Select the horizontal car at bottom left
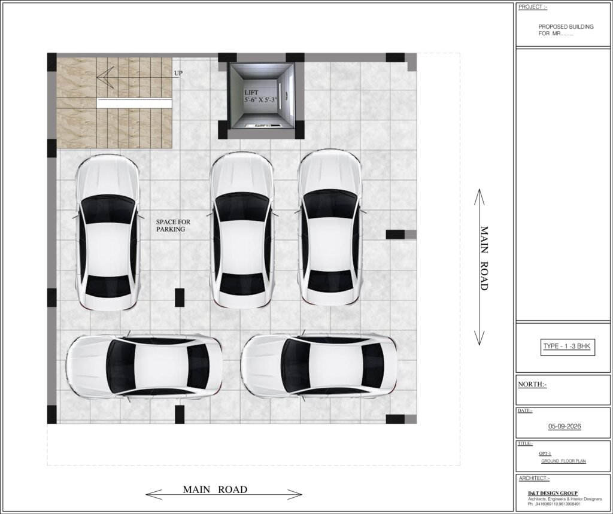Screen dimensions: 613x514 tap(144, 366)
